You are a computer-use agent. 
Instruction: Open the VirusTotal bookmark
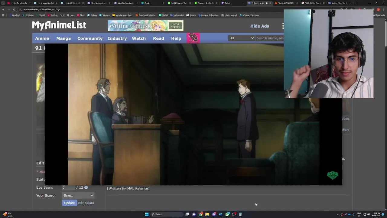coord(15,15)
